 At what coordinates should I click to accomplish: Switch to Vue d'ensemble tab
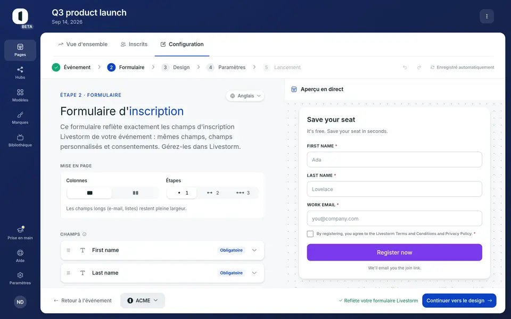[x=83, y=44]
